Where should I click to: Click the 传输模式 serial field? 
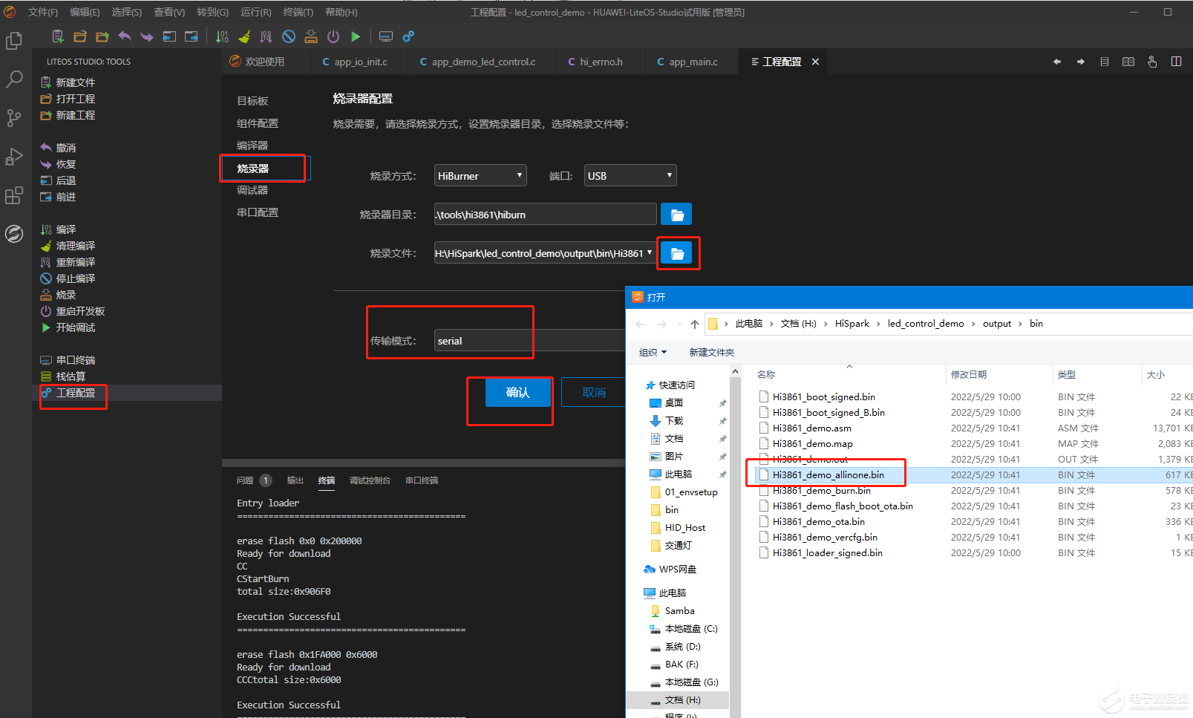[529, 341]
